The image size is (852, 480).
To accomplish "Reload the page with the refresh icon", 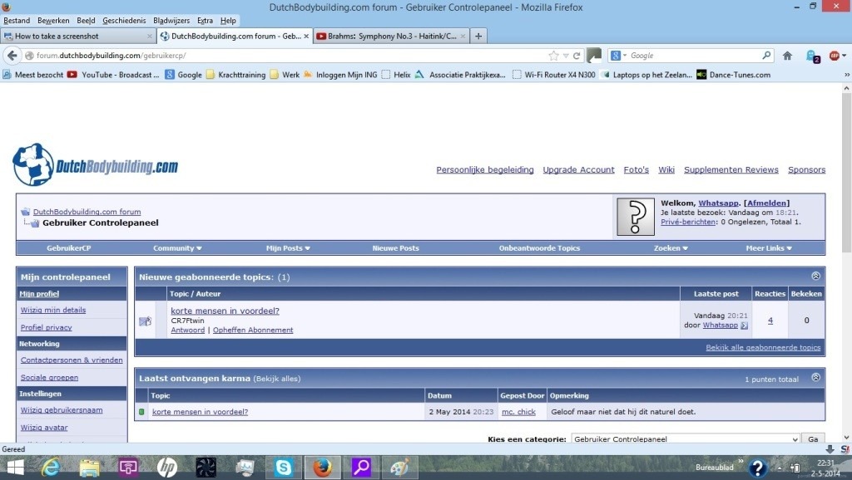I will tap(577, 56).
